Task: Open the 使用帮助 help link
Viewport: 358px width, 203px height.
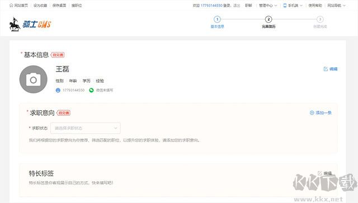Action: coord(315,6)
